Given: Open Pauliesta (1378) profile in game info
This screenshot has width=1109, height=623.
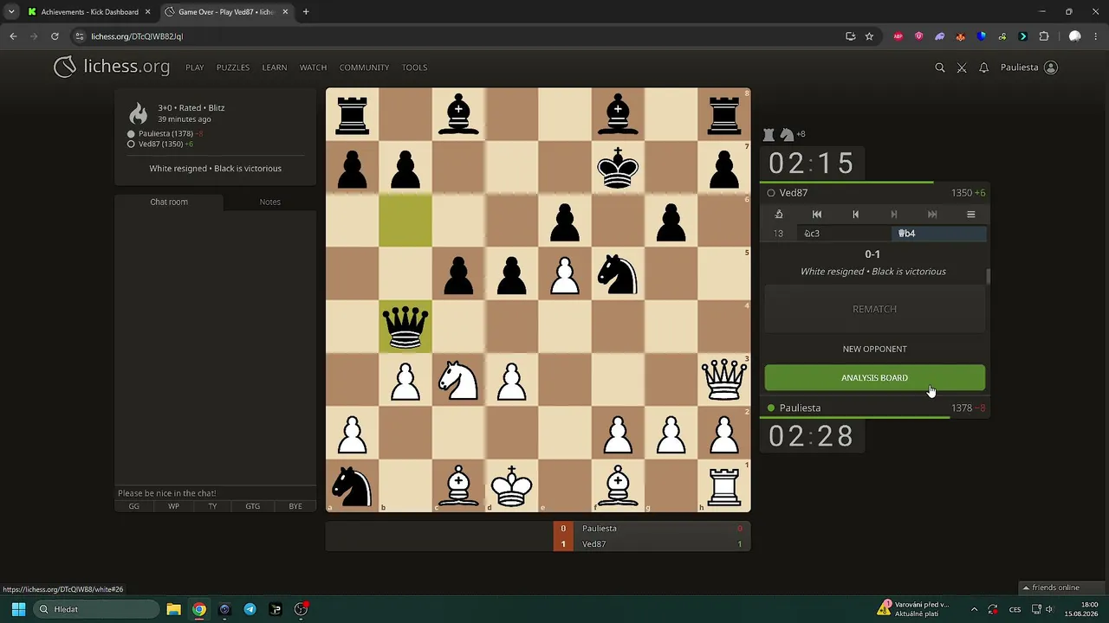Looking at the screenshot, I should 165,134.
